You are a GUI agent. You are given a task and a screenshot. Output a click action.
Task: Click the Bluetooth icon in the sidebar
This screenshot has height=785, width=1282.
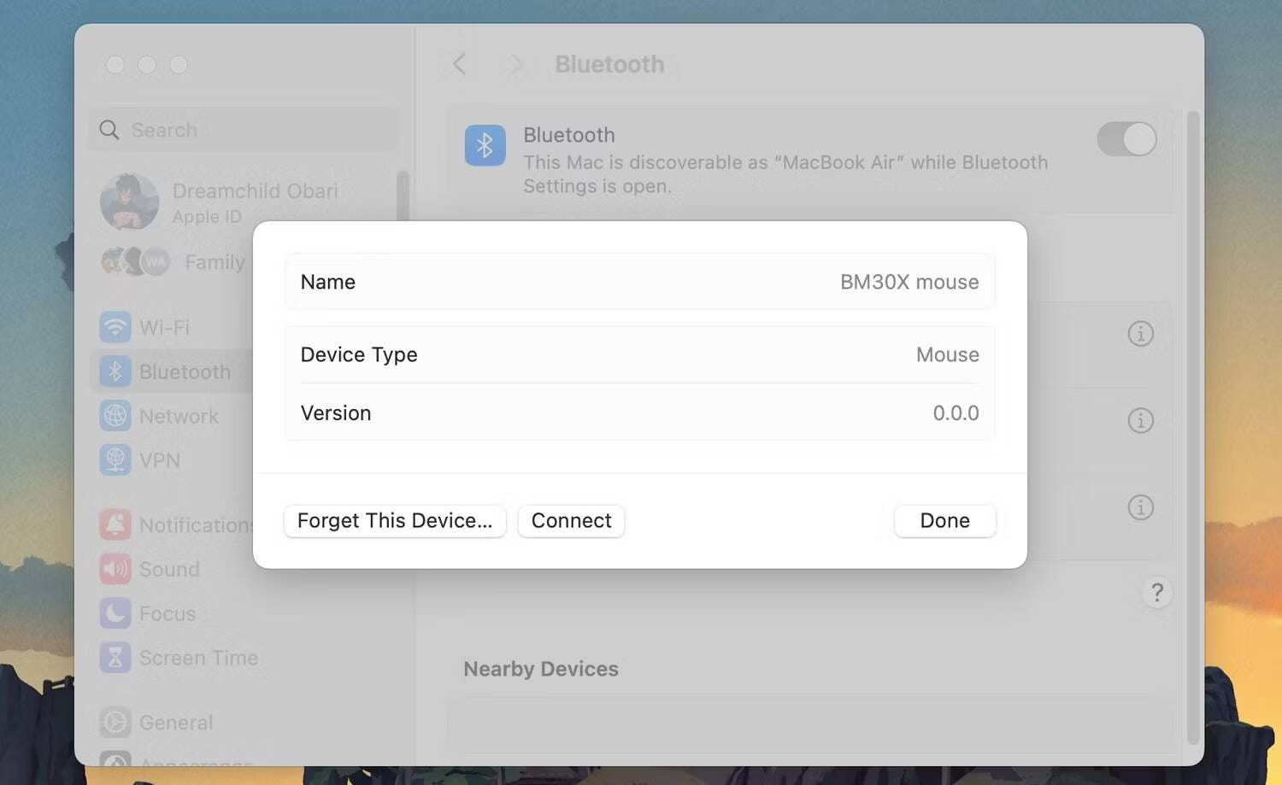(115, 371)
